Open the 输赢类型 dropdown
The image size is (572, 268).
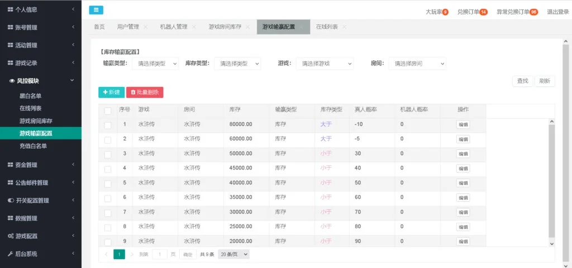(x=155, y=64)
